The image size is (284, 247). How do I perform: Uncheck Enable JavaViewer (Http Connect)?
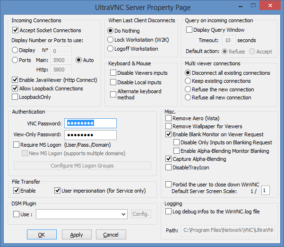click(15, 80)
